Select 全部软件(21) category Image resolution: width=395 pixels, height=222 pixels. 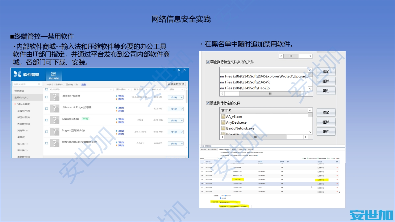pyautogui.click(x=27, y=97)
